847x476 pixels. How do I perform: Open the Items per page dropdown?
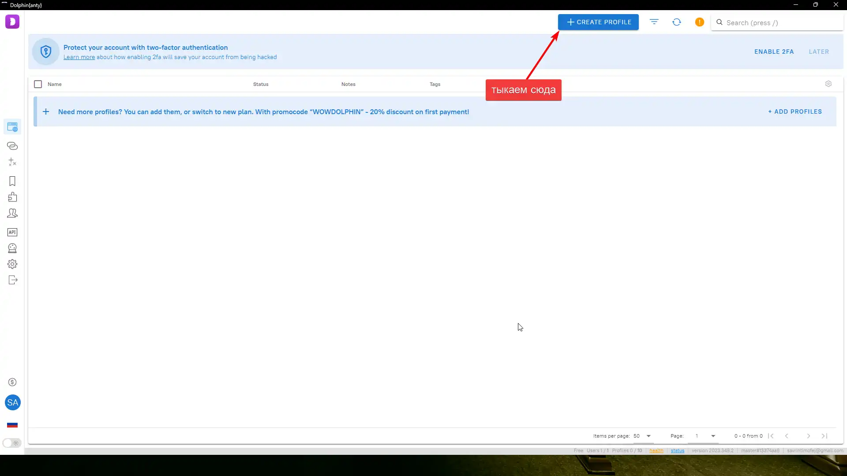pos(643,436)
